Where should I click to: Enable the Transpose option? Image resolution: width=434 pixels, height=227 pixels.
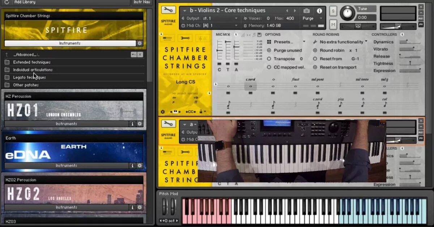[269, 59]
